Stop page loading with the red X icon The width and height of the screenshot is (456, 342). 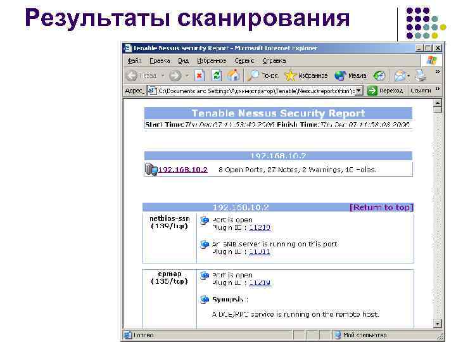point(199,75)
